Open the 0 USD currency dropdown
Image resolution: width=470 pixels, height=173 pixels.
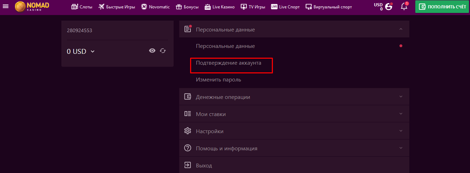[x=81, y=51]
